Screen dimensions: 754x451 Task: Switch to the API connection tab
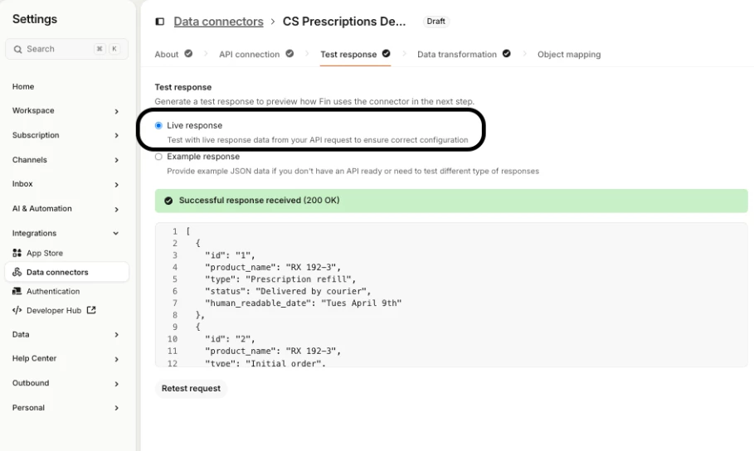pos(250,54)
